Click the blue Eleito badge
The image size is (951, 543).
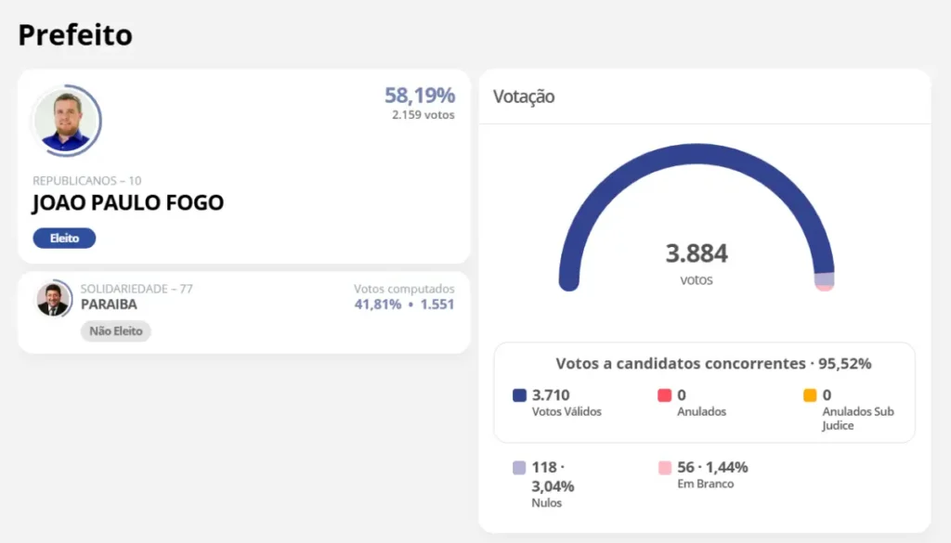(64, 239)
